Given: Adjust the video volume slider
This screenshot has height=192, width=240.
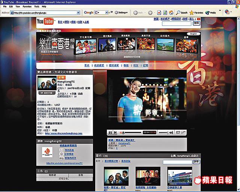Looking at the screenshot, I should pos(163,133).
